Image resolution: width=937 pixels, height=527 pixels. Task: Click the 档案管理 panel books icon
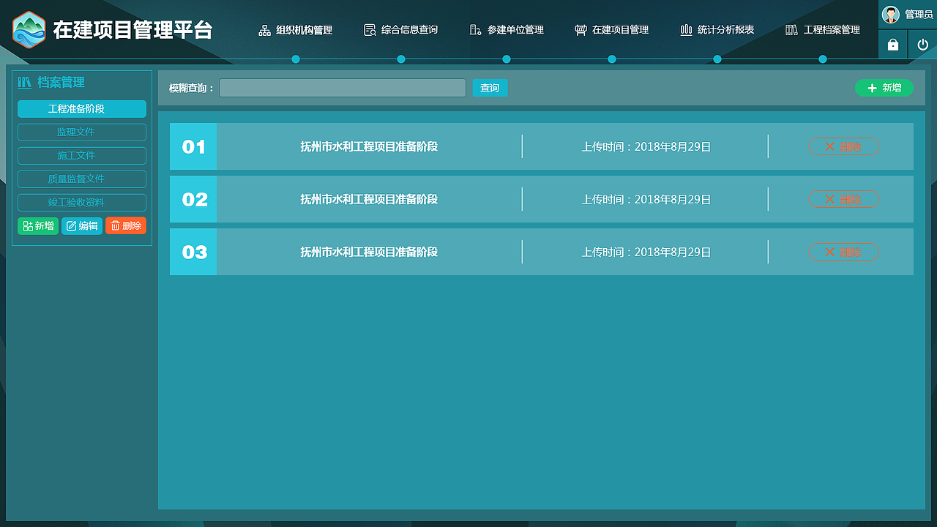(x=25, y=83)
